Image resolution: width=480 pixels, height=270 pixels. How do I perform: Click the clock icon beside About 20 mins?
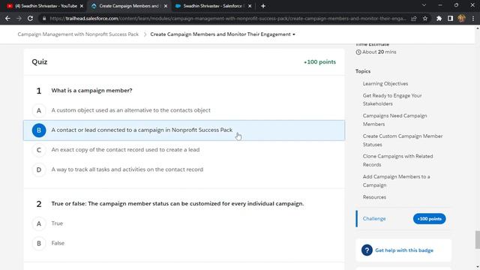click(358, 52)
